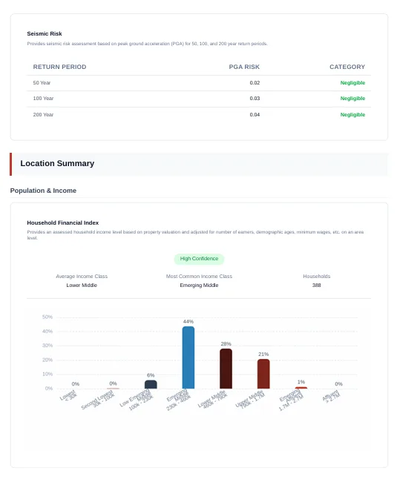Click the 40% y-axis tick label

pos(47,331)
